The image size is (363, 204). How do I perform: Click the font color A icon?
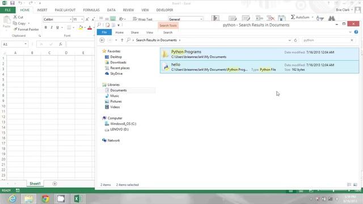point(90,28)
